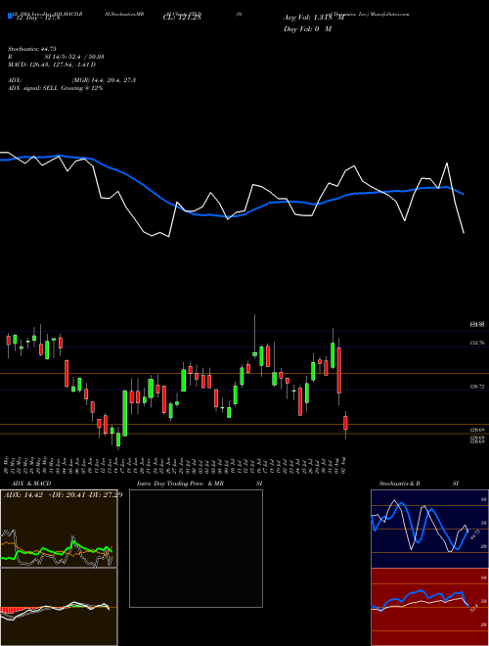Click the candle with the tallest upper wick
Viewport: 489px width, 646px height.
point(255,338)
